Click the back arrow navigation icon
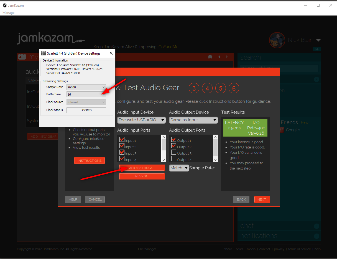 (x=219, y=57)
